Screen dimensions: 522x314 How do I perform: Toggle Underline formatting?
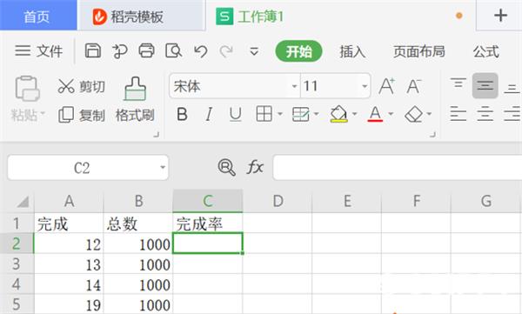click(x=236, y=115)
